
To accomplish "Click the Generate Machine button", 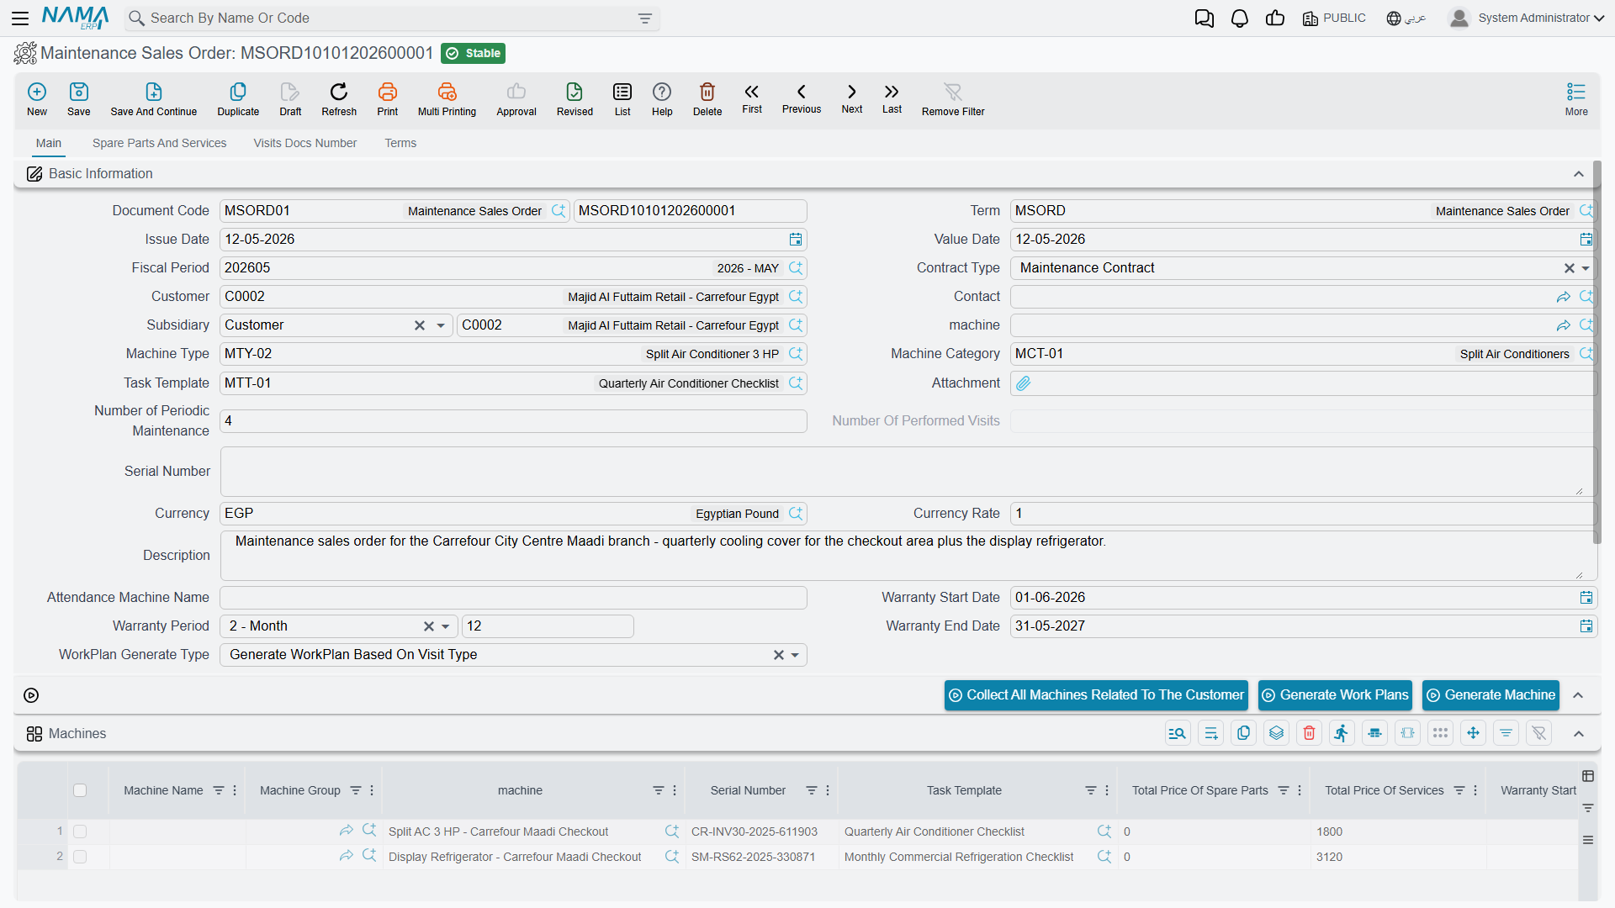I will (x=1491, y=695).
